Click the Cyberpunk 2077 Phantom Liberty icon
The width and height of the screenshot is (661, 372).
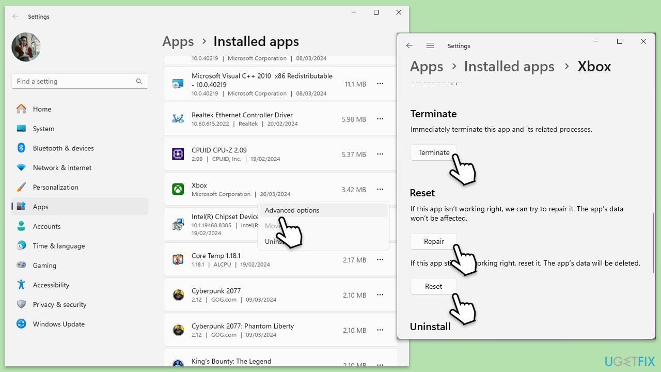(178, 330)
